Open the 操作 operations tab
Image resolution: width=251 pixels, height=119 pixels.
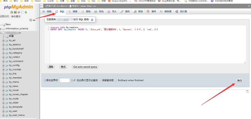click(x=125, y=11)
